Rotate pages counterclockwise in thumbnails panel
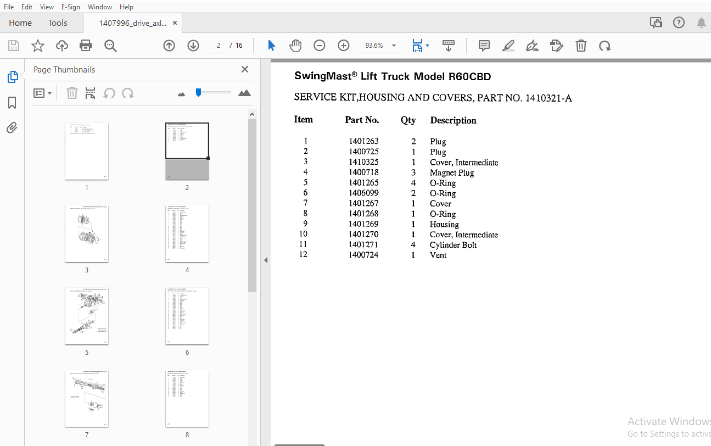This screenshot has height=446, width=711. click(109, 93)
